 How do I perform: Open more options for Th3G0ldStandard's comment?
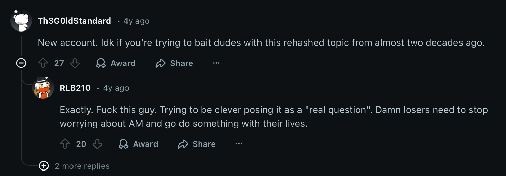216,63
